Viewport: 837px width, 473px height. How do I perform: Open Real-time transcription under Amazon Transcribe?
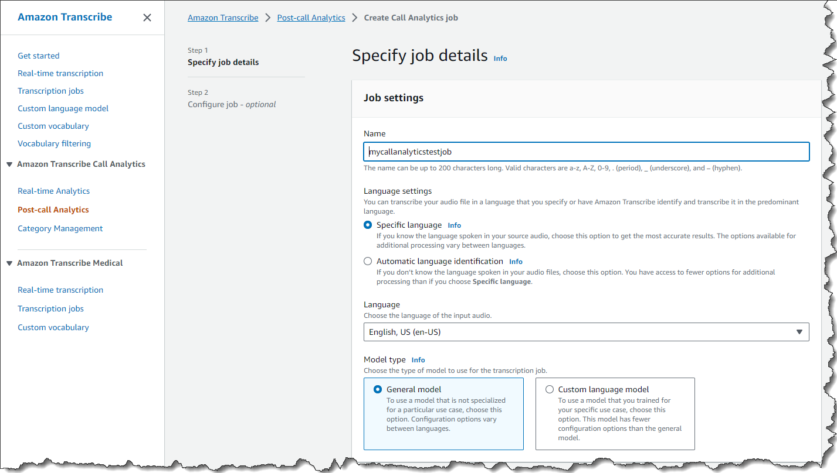[x=60, y=73]
